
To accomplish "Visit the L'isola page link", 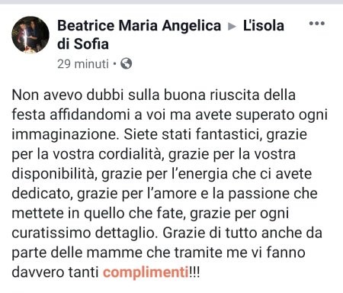I will tap(264, 26).
